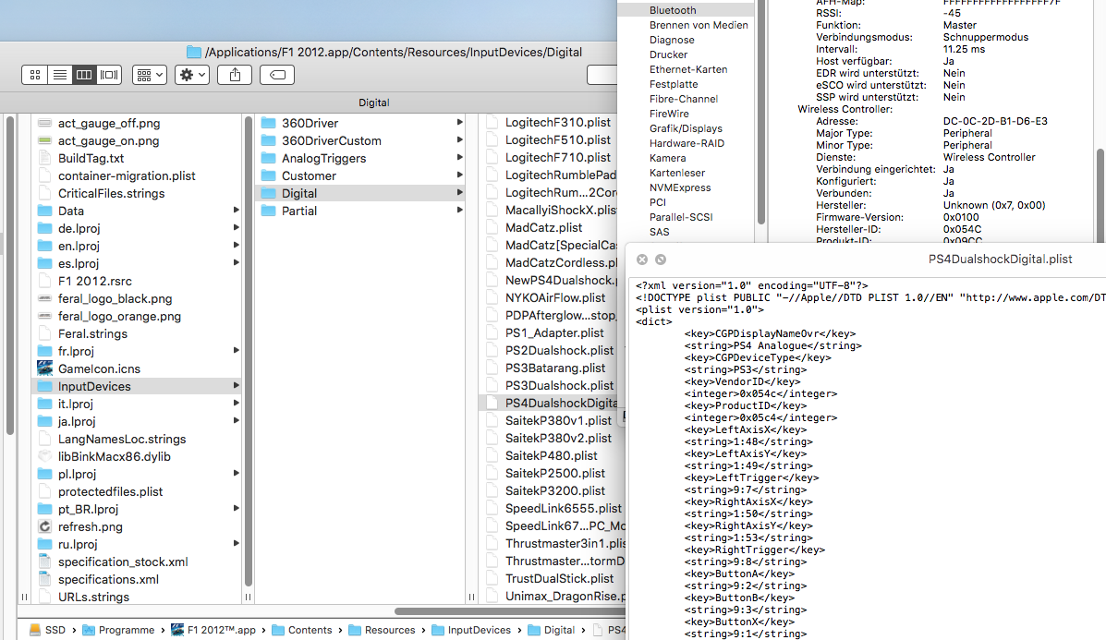Expand the Data folder arrow
The width and height of the screenshot is (1106, 640).
(236, 210)
